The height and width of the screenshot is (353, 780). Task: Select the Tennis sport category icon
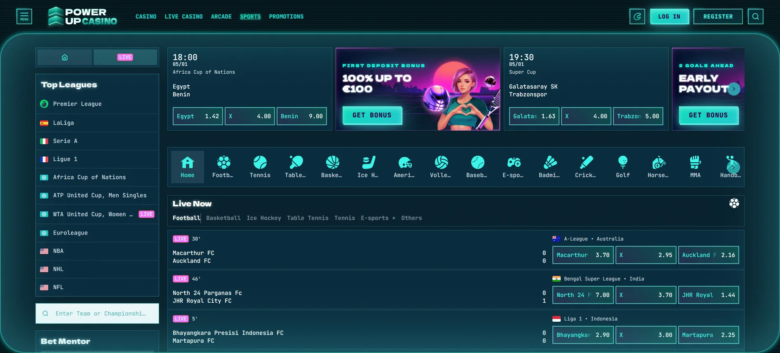[x=260, y=167]
